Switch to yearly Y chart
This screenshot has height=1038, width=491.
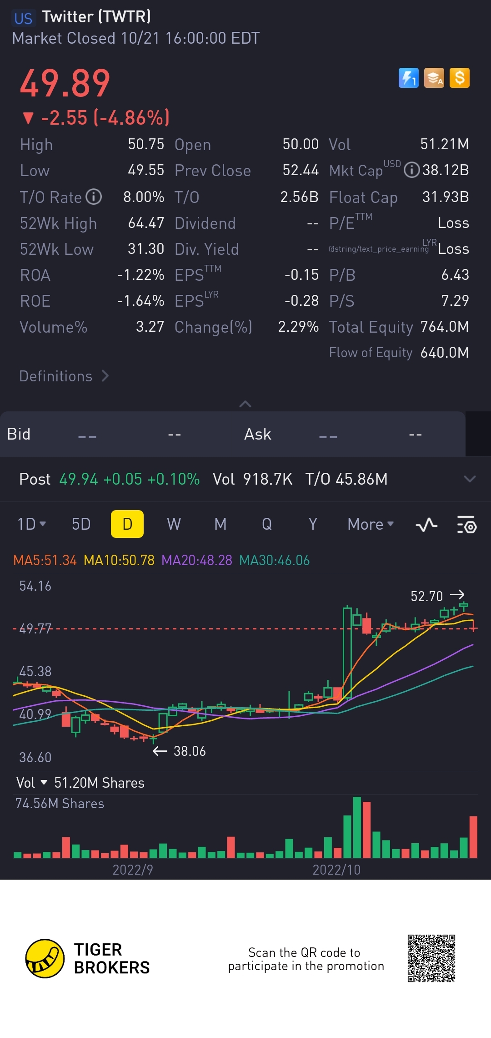coord(313,524)
